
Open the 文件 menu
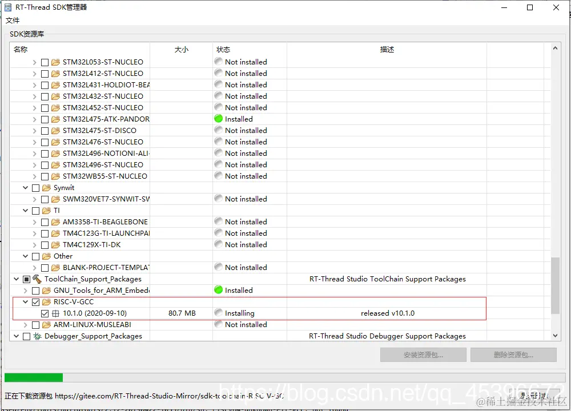click(x=13, y=21)
